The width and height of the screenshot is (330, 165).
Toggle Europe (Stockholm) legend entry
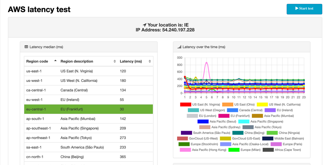point(198,144)
